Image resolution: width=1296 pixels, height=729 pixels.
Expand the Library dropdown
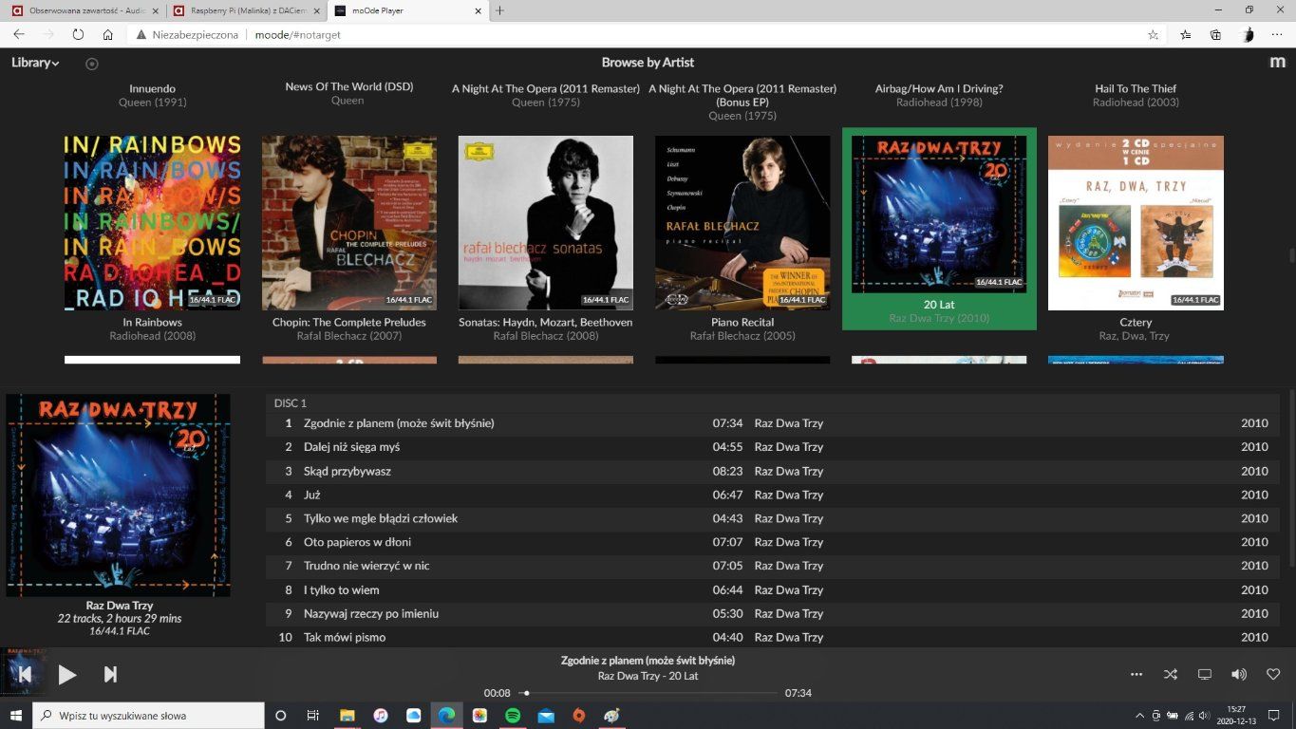point(35,63)
